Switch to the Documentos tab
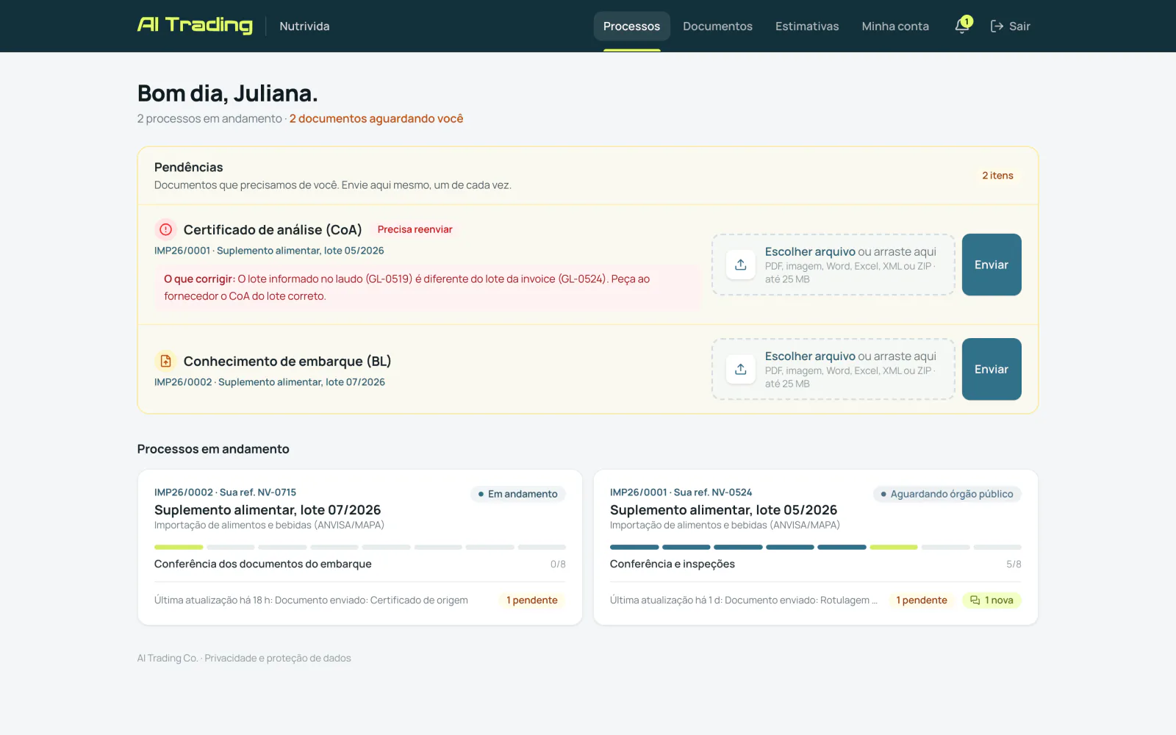Image resolution: width=1176 pixels, height=735 pixels. tap(717, 26)
